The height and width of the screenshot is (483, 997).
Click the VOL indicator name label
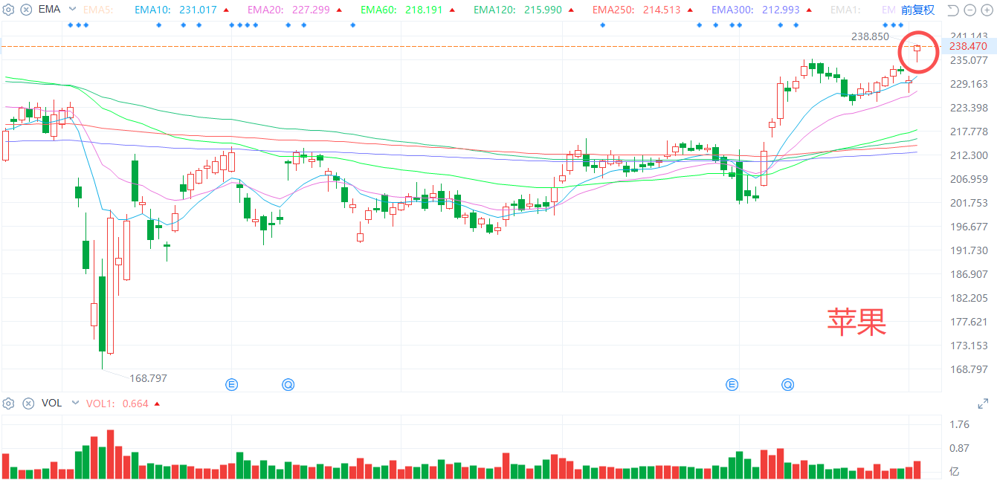tap(51, 403)
